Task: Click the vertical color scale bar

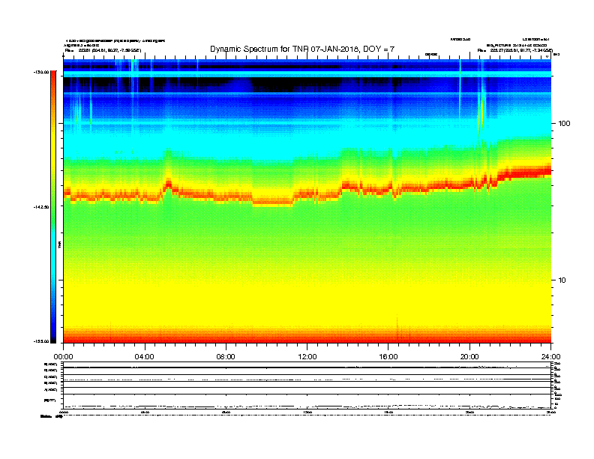Action: tap(53, 207)
